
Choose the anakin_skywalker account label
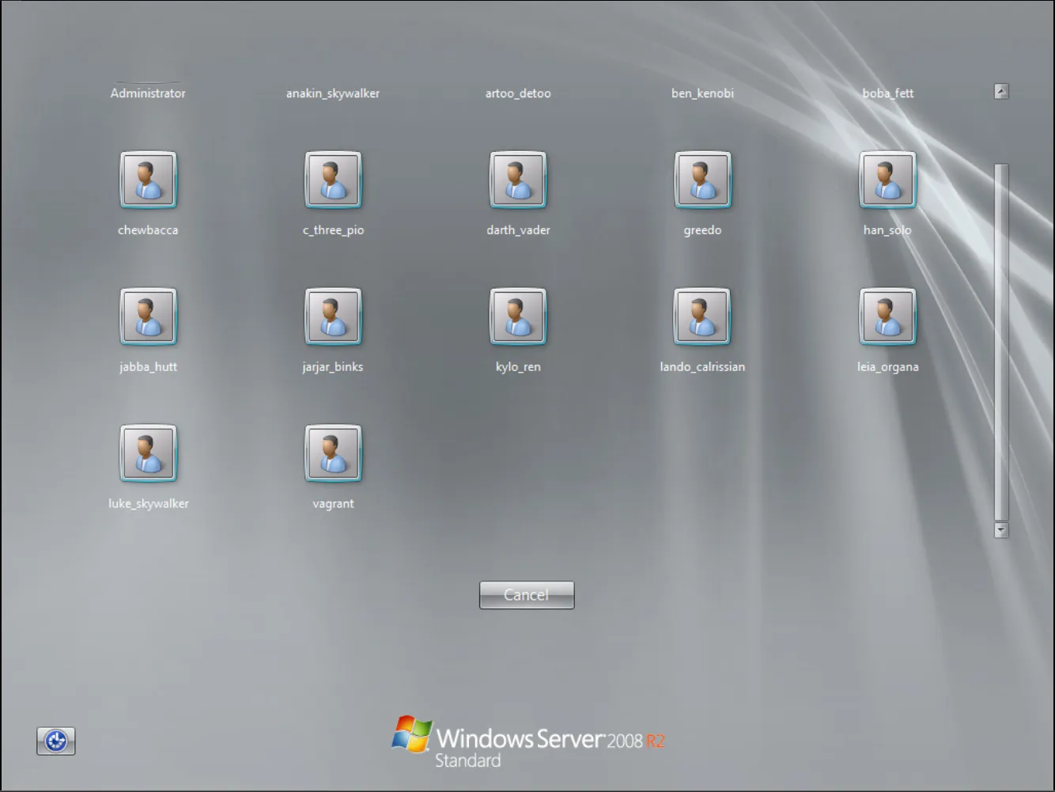tap(333, 93)
